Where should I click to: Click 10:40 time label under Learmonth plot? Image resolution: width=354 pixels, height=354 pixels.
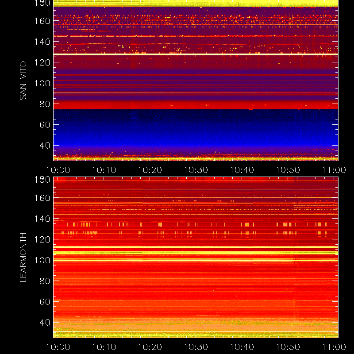point(242,347)
